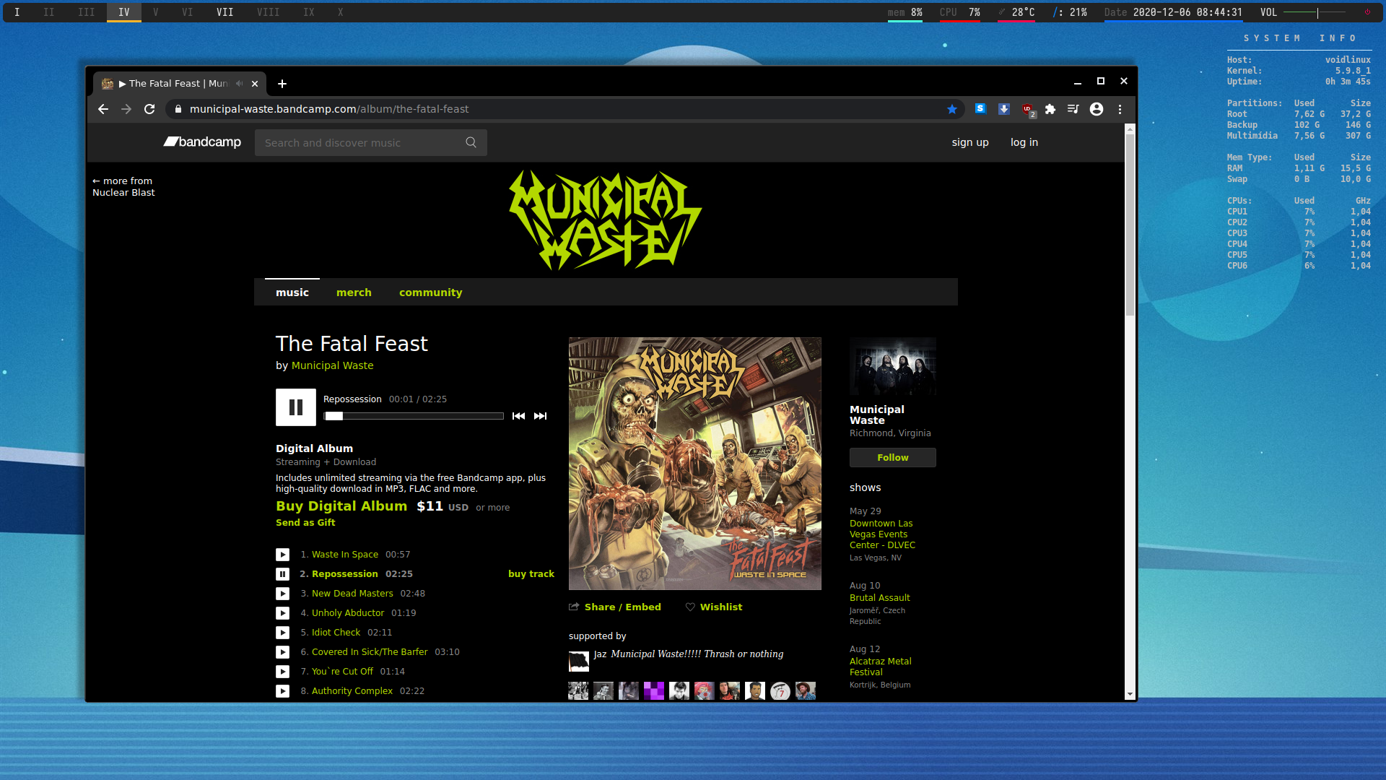1386x780 pixels.
Task: Open a new browser tab
Action: point(282,84)
